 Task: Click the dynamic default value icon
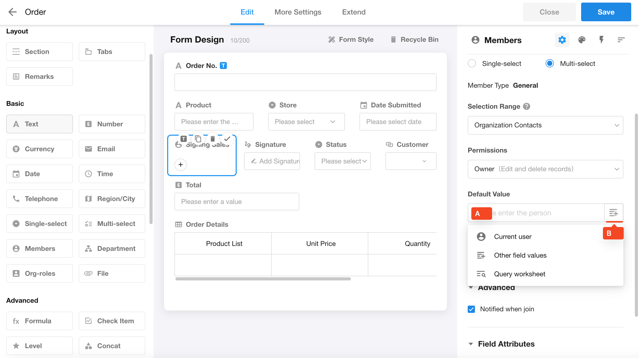pos(614,213)
